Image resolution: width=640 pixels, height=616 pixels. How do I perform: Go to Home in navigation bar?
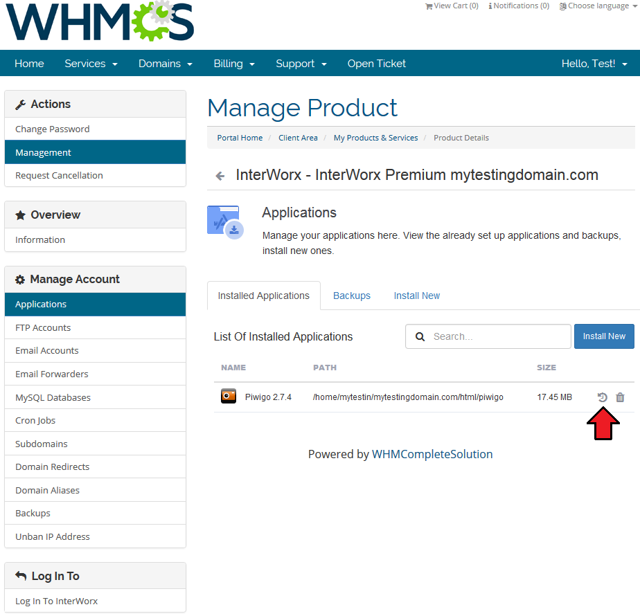point(29,64)
